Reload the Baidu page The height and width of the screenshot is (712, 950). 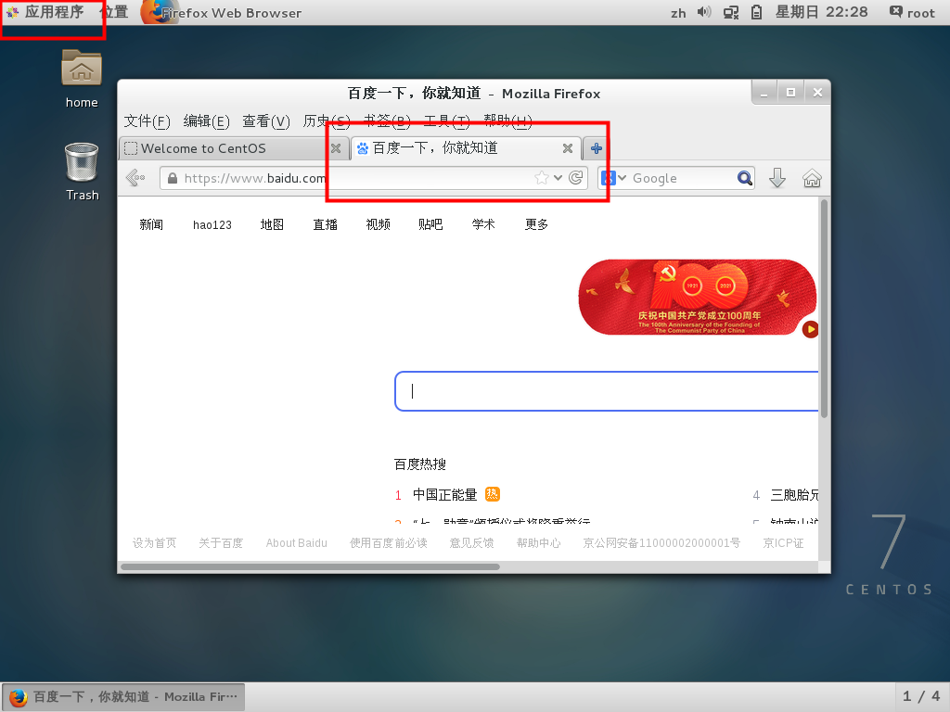coord(575,177)
